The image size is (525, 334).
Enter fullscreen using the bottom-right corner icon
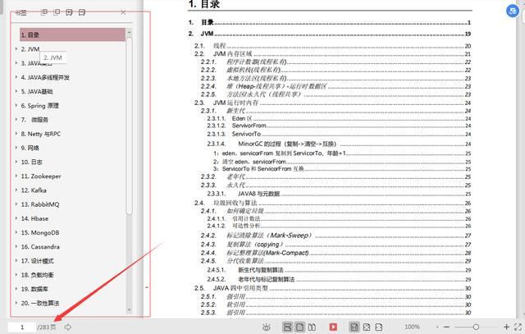[x=518, y=327]
